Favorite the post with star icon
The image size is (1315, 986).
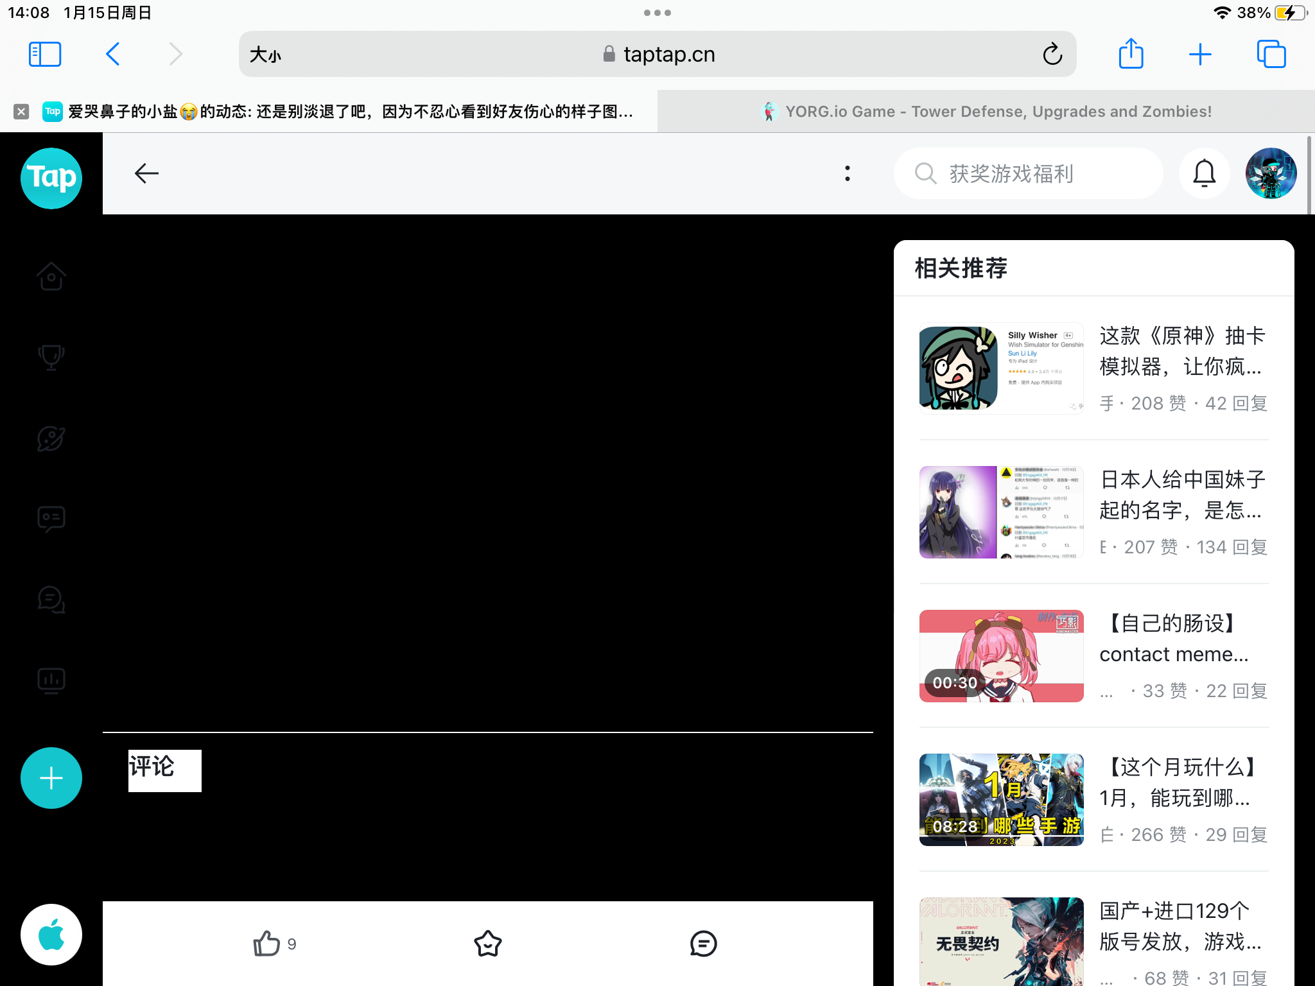pos(488,944)
